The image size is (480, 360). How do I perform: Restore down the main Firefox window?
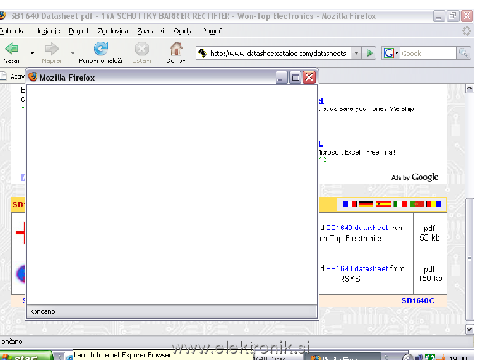[453, 16]
